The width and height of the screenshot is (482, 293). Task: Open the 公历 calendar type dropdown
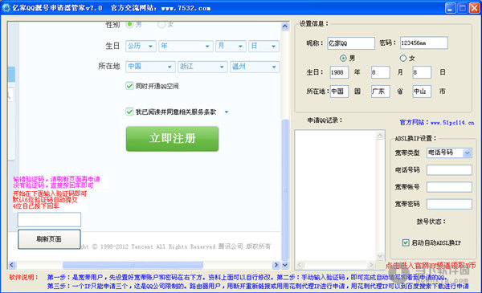point(141,46)
